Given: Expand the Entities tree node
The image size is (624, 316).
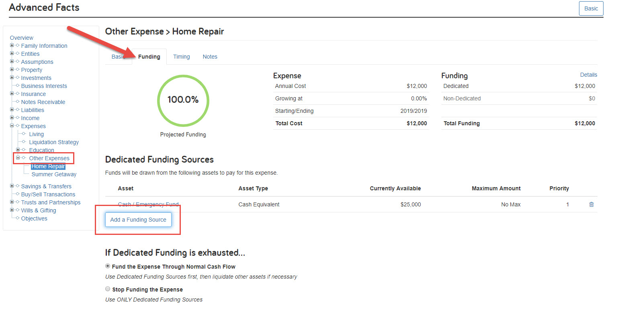Looking at the screenshot, I should tap(12, 53).
